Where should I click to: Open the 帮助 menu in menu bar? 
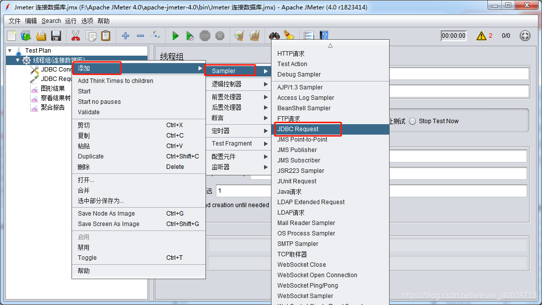[x=103, y=21]
